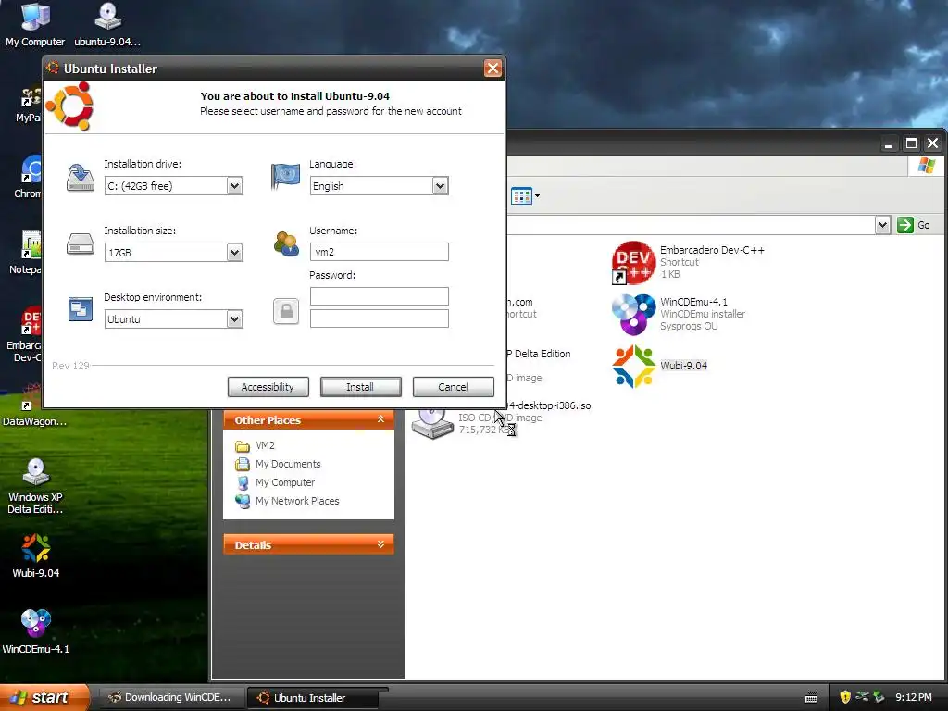Click the desktop environment icon
The image size is (948, 711).
pos(81,309)
